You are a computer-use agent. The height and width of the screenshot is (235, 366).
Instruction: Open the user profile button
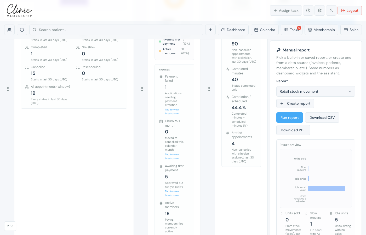[331, 10]
